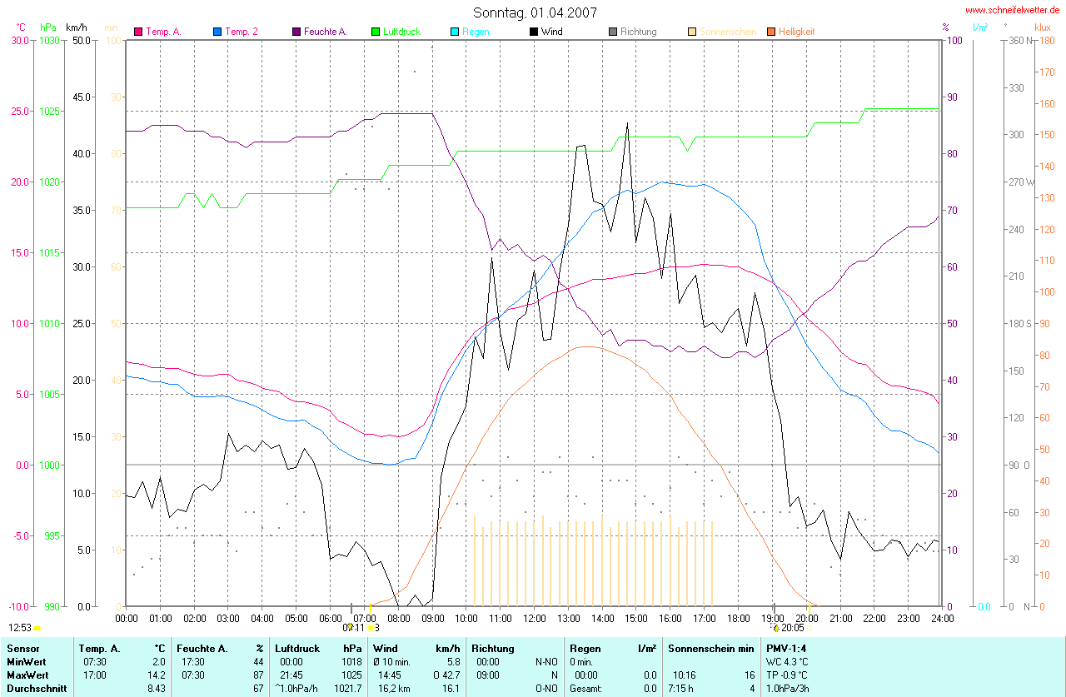Click the hPa axis unit label at top
Viewport: 1066px width, 697px height.
(x=47, y=27)
